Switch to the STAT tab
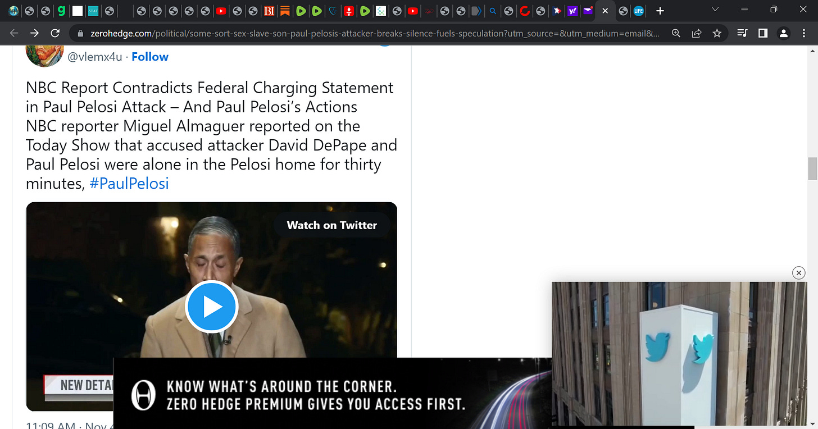The height and width of the screenshot is (429, 818). point(93,11)
